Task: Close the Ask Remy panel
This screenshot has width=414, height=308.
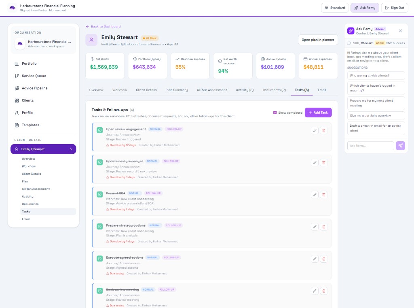Action: click(400, 31)
